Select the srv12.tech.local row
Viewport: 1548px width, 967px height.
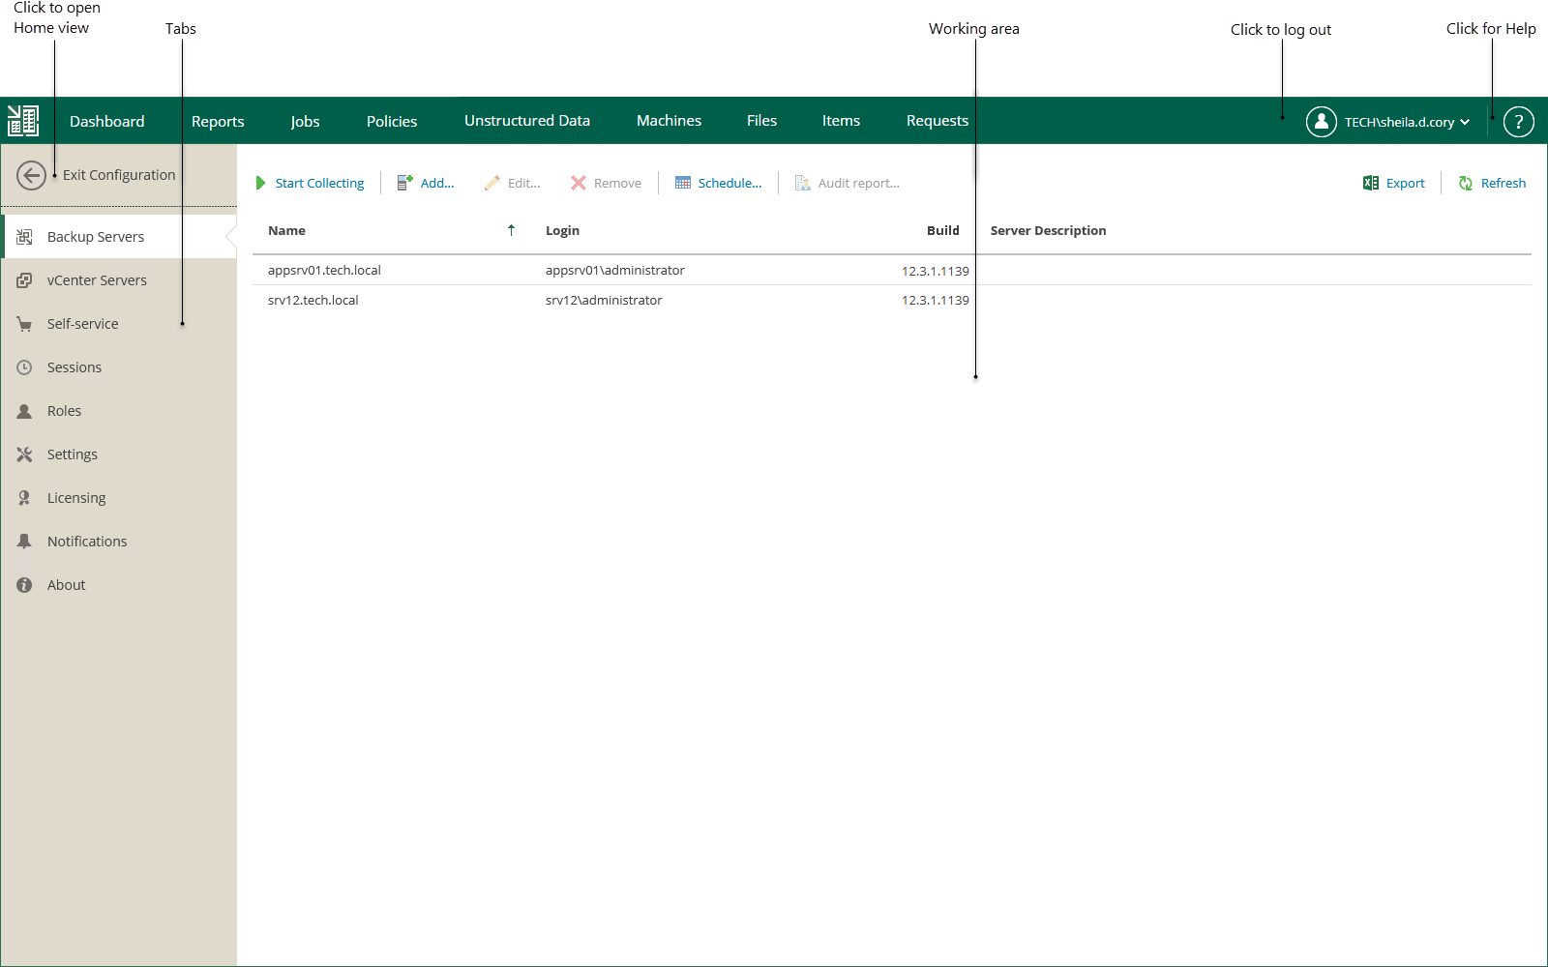click(x=891, y=301)
